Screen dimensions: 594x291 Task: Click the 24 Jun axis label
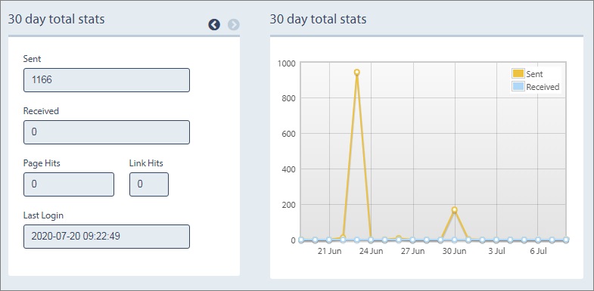(x=371, y=251)
